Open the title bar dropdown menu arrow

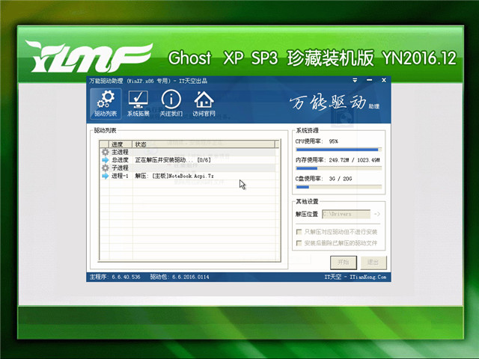(x=352, y=81)
